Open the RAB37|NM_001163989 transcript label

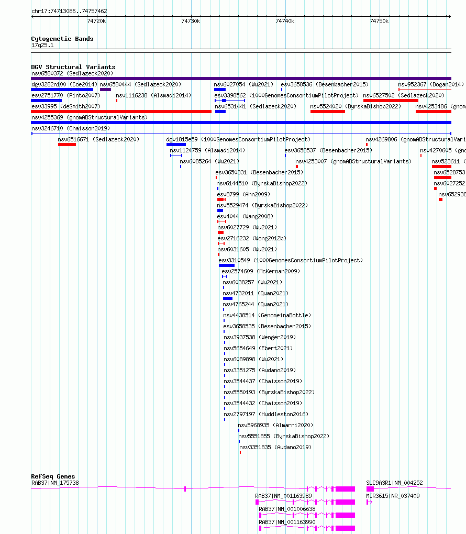(x=283, y=496)
